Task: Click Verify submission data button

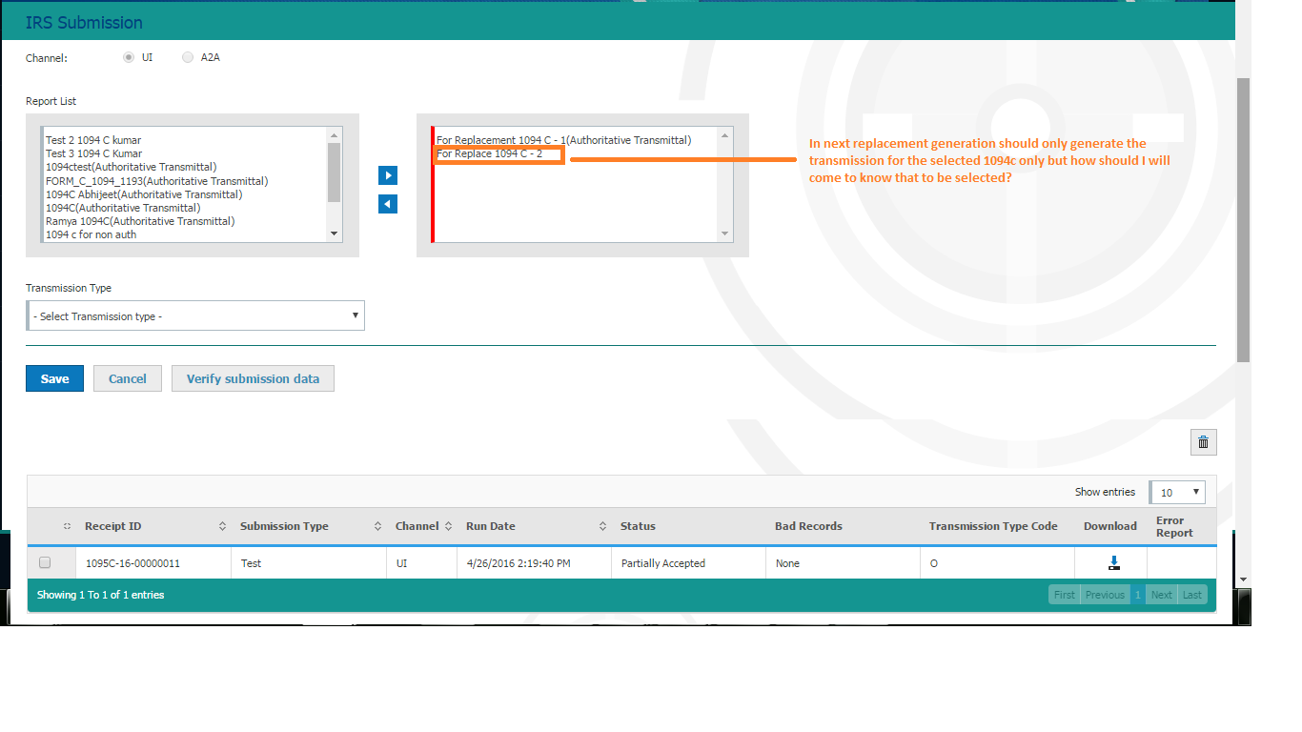Action: [x=253, y=378]
